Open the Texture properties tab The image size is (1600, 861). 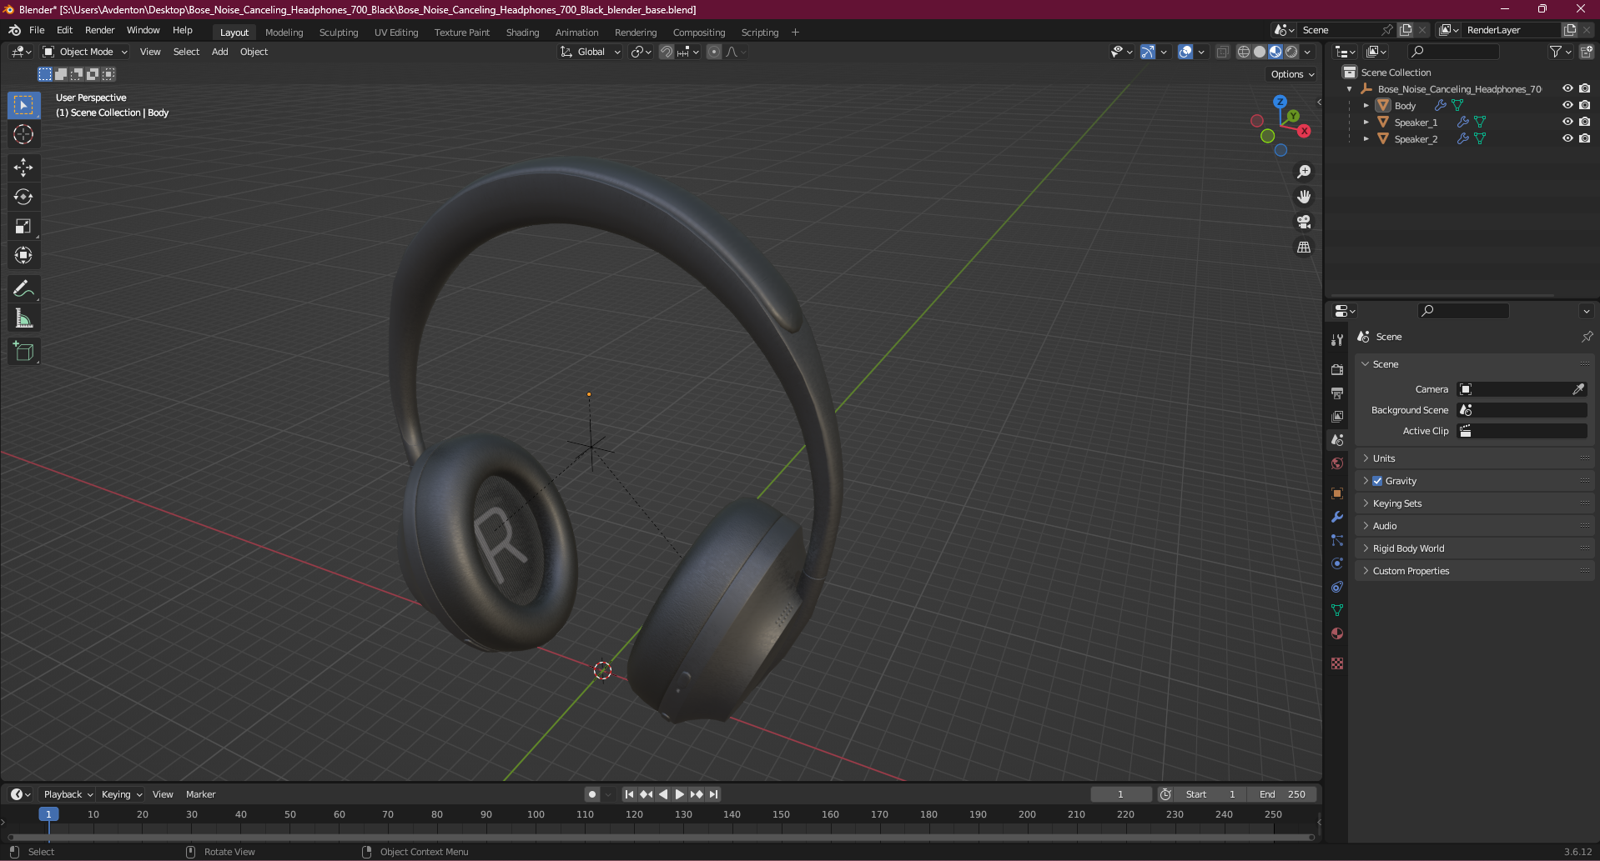point(1337,663)
